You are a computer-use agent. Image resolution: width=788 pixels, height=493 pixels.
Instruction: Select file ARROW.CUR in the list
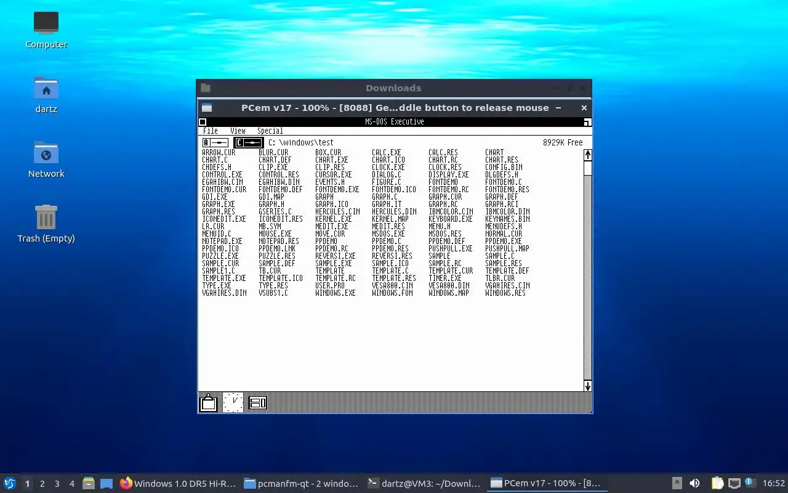219,152
